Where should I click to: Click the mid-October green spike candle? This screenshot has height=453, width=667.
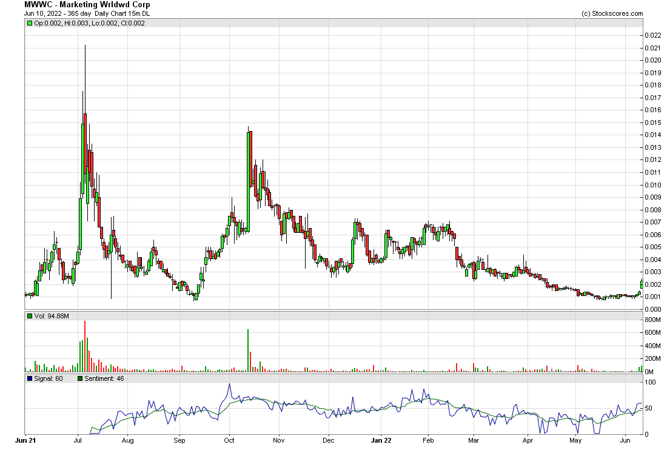point(248,182)
